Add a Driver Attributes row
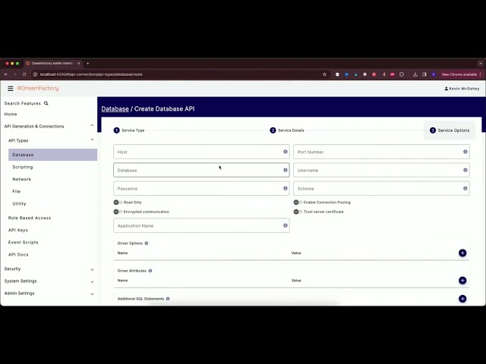 462,281
